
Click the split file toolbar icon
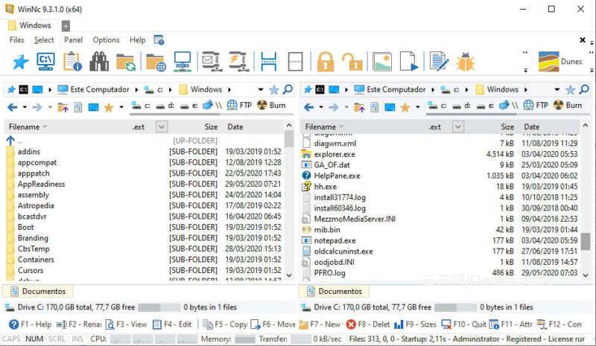(x=269, y=62)
